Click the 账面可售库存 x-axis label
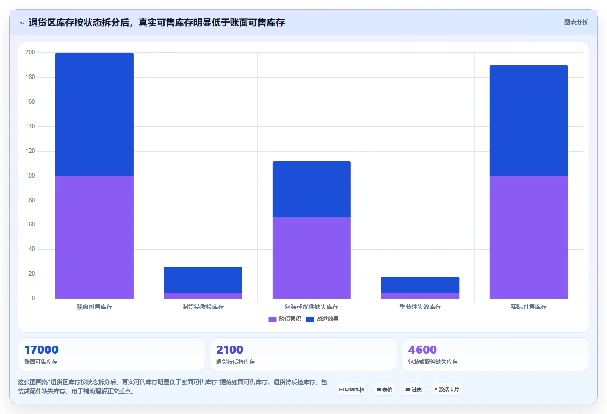This screenshot has width=607, height=414. (94, 307)
